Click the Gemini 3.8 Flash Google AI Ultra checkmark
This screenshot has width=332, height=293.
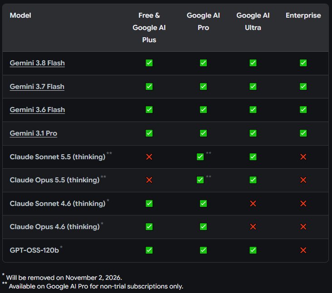click(x=253, y=63)
